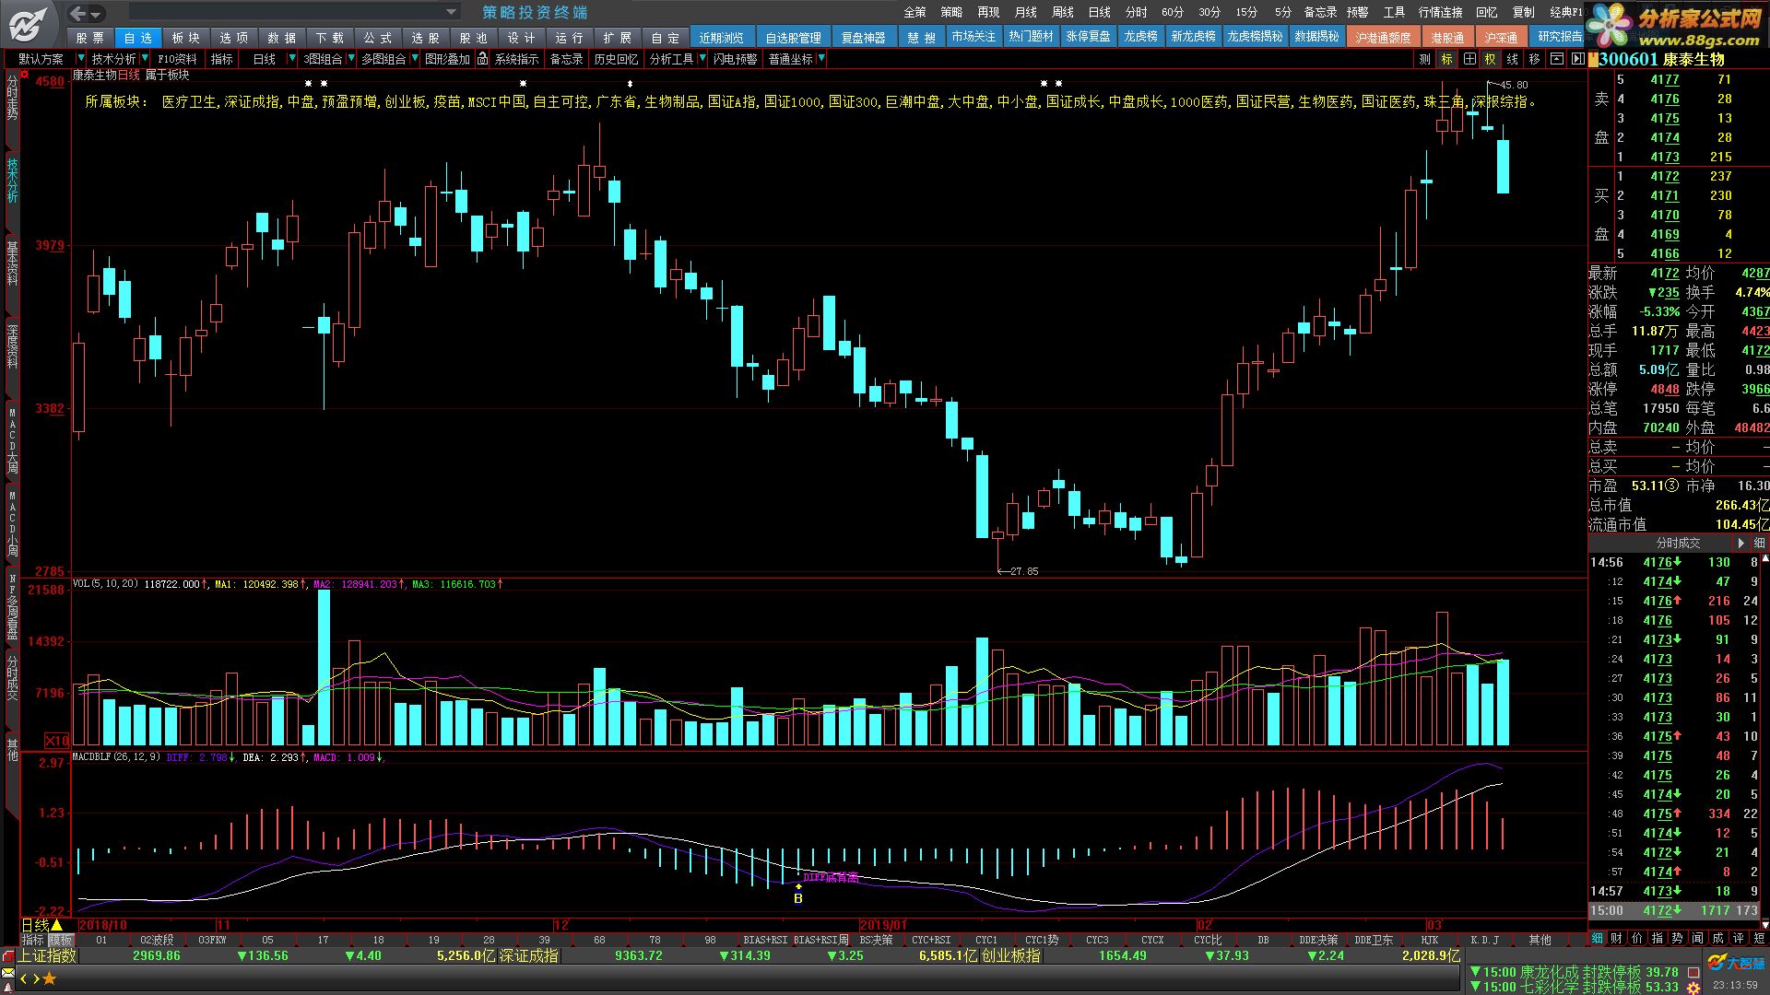The width and height of the screenshot is (1770, 995).
Task: Open the 多图组合 dropdown arrow
Action: 415,59
